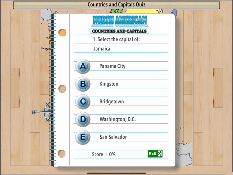Click the Score = 0% text
Image resolution: width=233 pixels, height=175 pixels.
point(104,154)
